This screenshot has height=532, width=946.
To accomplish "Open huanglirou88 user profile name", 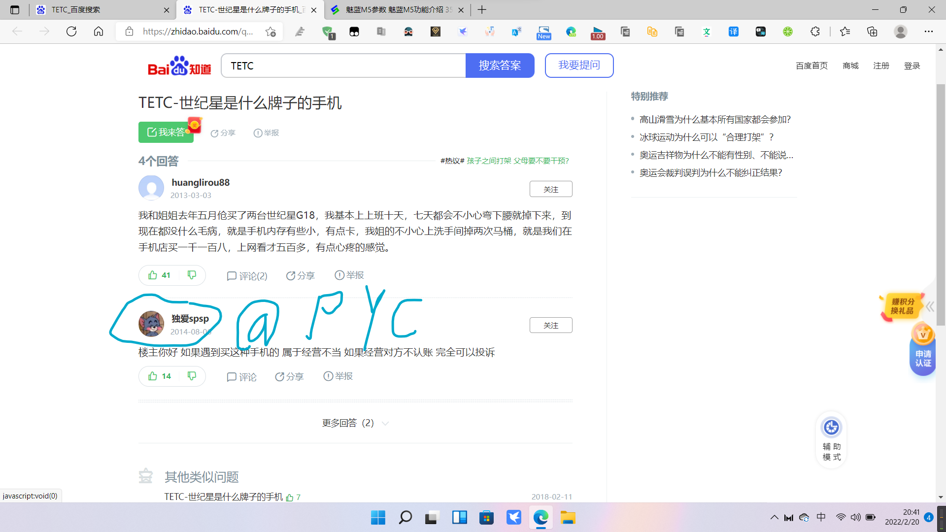I will (201, 183).
